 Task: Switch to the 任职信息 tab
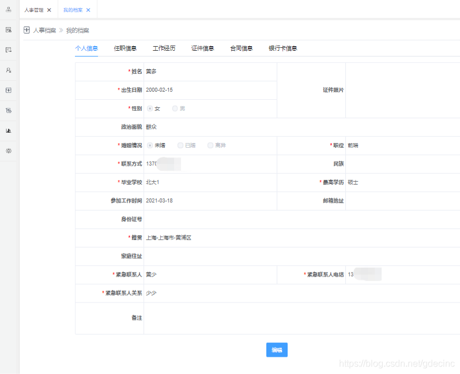125,48
